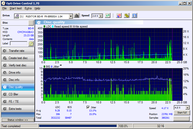Click the gold disc label icon
Viewport: 193px width, 129px height.
tap(31, 44)
